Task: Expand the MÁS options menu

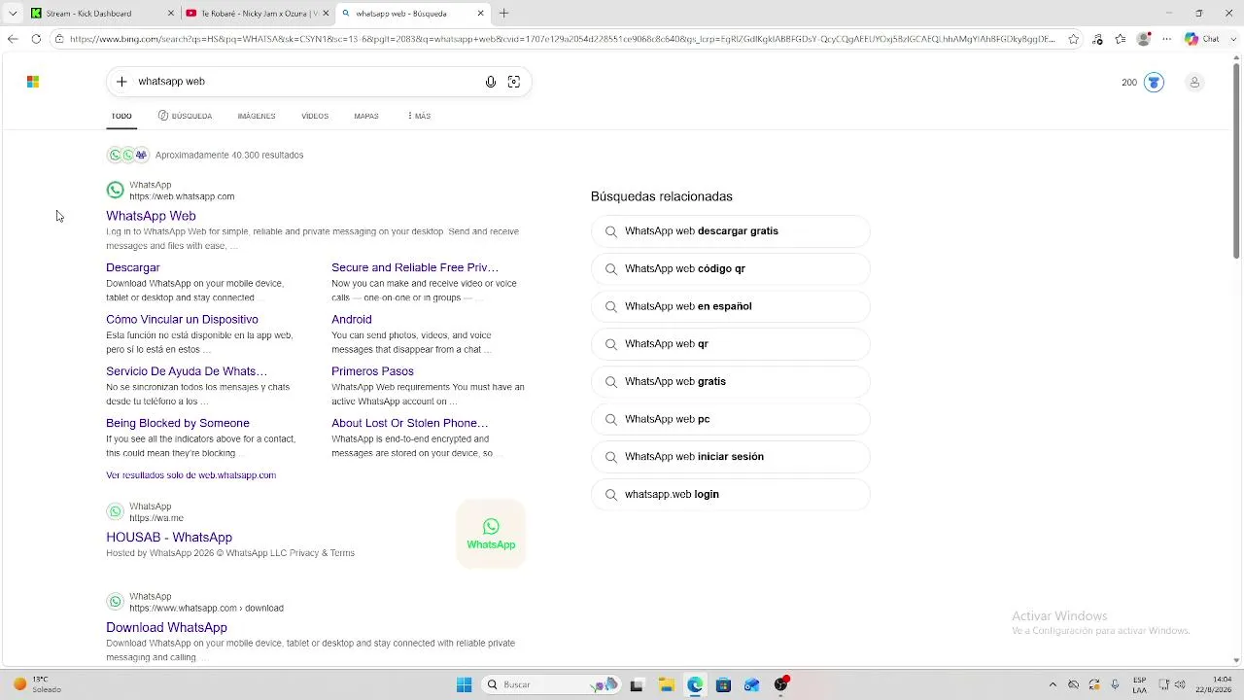Action: [419, 116]
